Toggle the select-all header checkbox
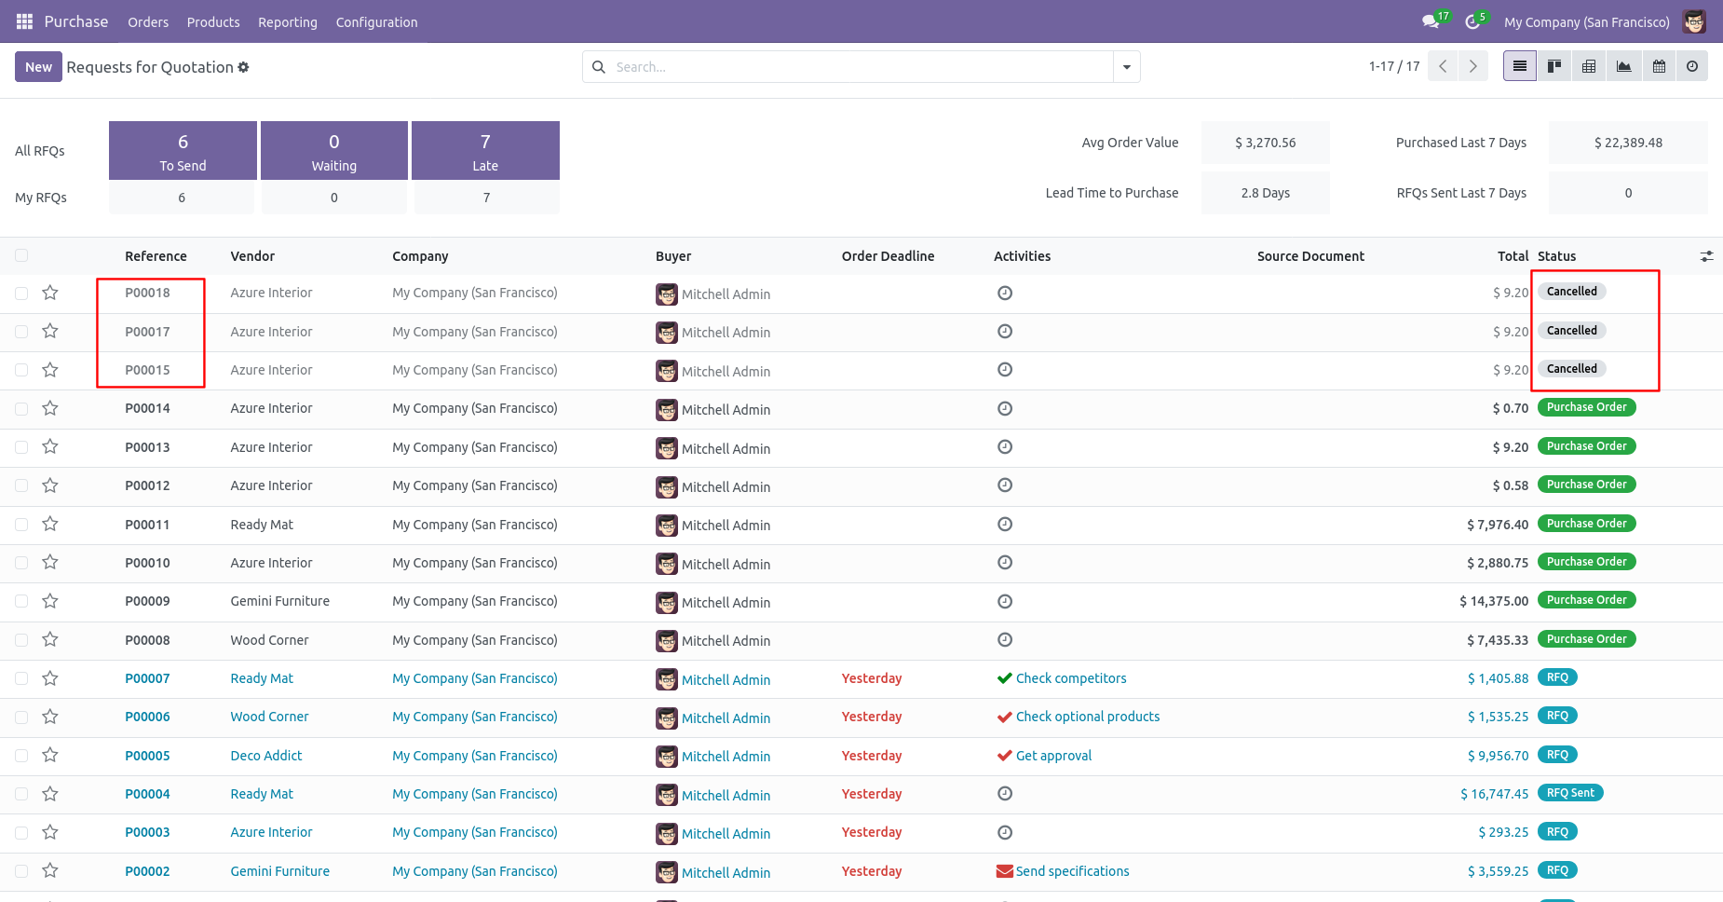This screenshot has width=1723, height=902. (x=21, y=255)
